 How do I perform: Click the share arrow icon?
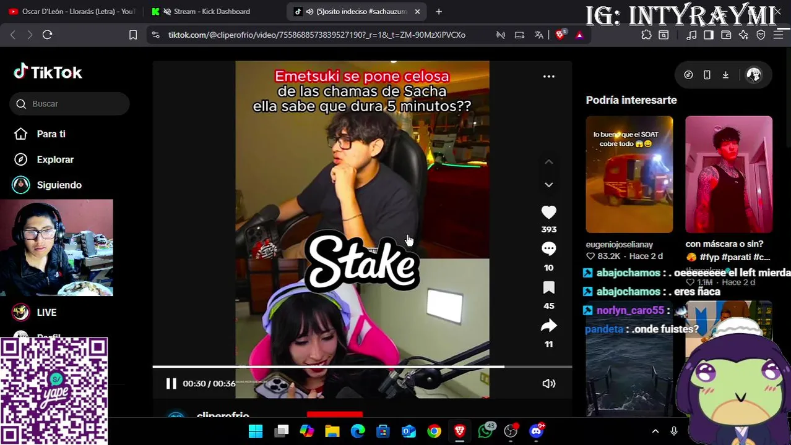coord(548,326)
